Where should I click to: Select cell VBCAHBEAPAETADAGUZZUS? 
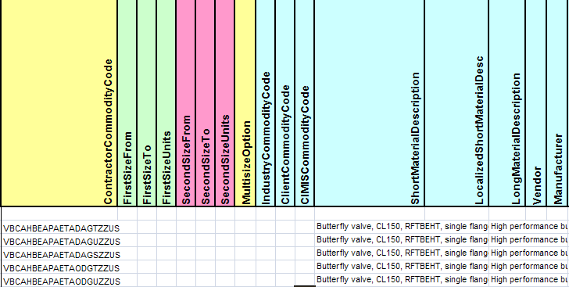coord(59,241)
